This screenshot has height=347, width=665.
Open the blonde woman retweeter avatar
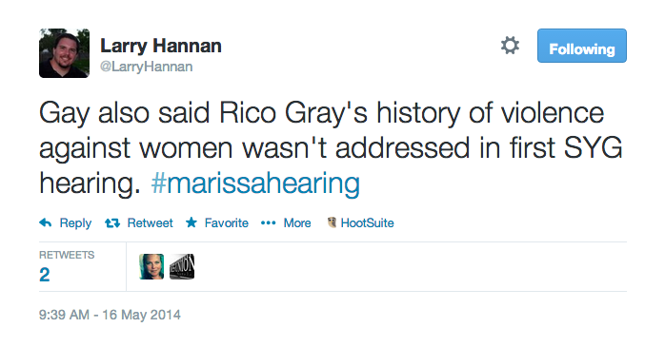click(x=151, y=266)
